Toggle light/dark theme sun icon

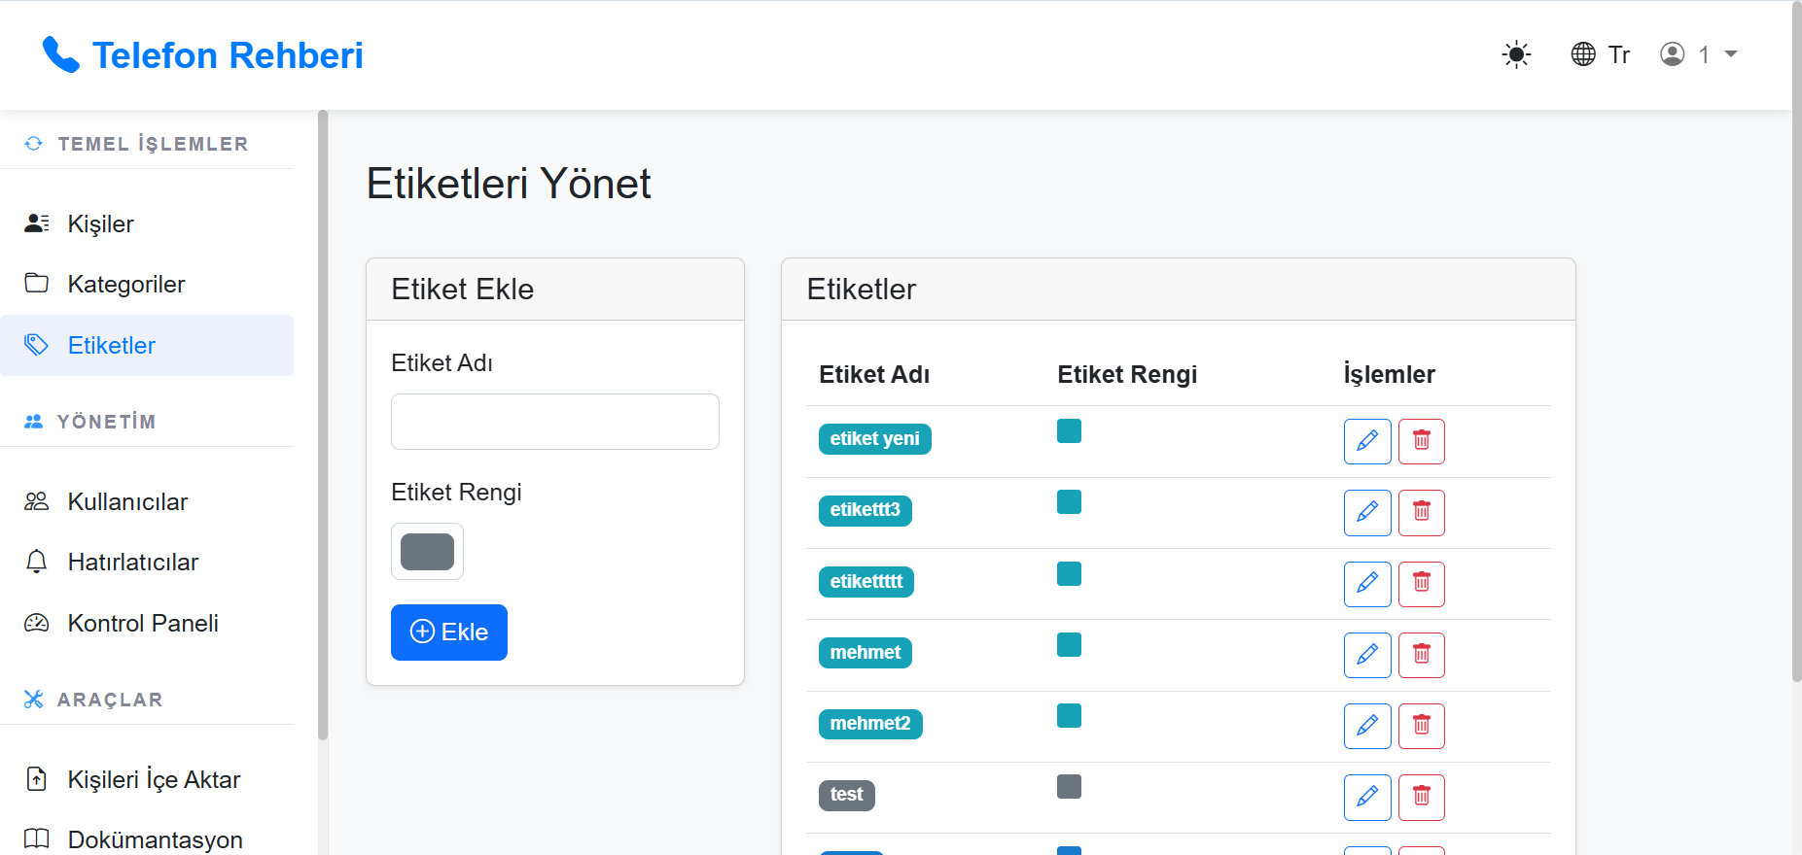[x=1515, y=54]
